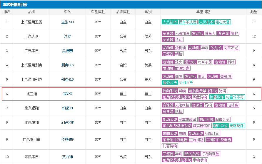The image size is (262, 164).
Task: Click the 排名 column header
Action: (7, 12)
